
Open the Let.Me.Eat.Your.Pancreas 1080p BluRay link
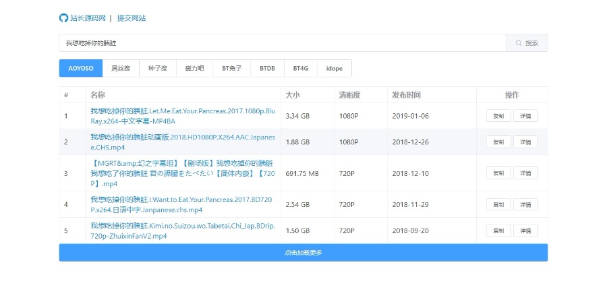(x=183, y=115)
